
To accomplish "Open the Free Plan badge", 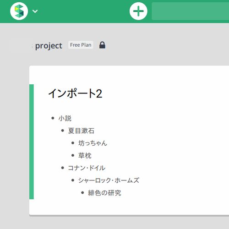I will [81, 45].
